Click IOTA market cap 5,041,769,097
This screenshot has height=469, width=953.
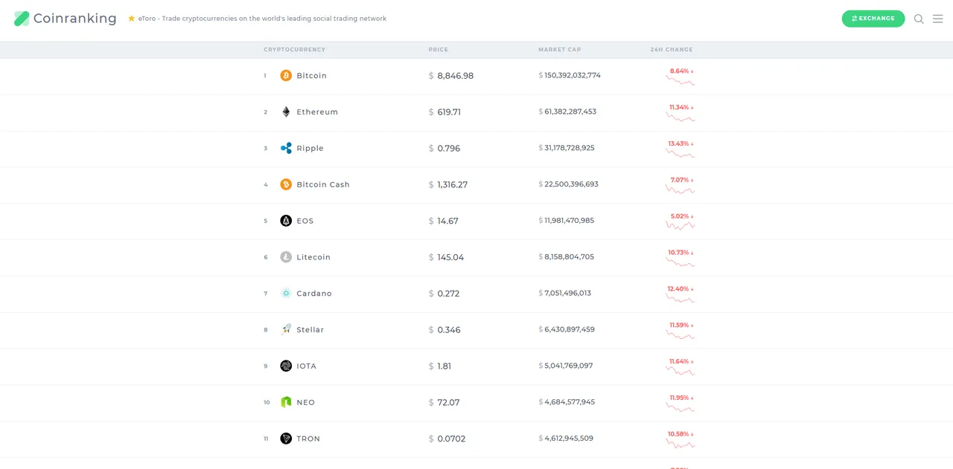[x=569, y=366]
